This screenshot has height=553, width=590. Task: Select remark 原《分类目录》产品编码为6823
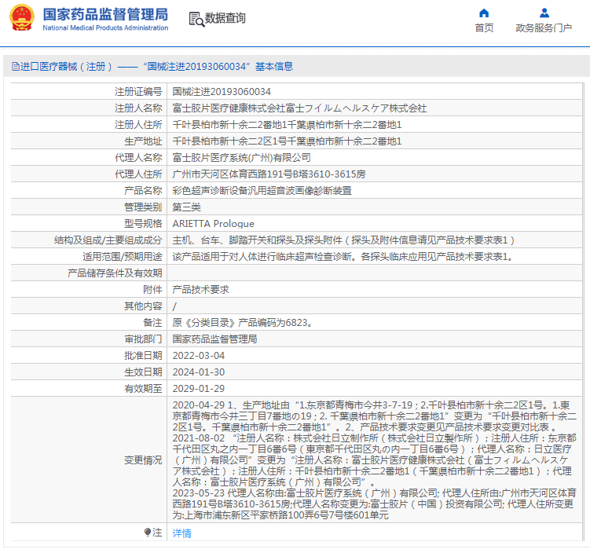tap(242, 323)
